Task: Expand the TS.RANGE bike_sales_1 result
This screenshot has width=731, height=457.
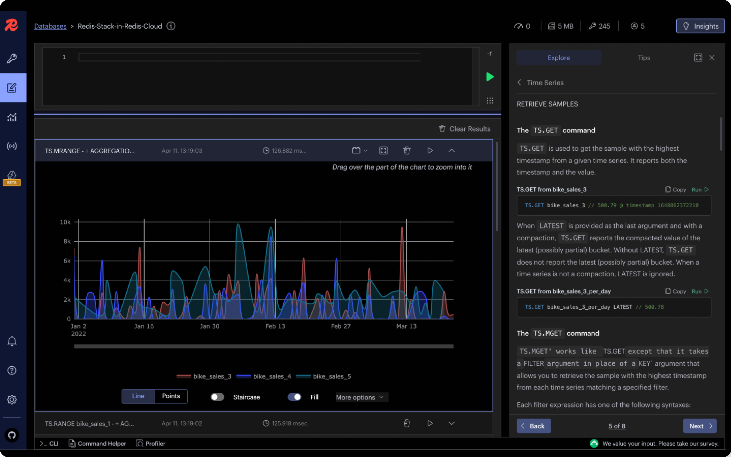Action: (451, 423)
